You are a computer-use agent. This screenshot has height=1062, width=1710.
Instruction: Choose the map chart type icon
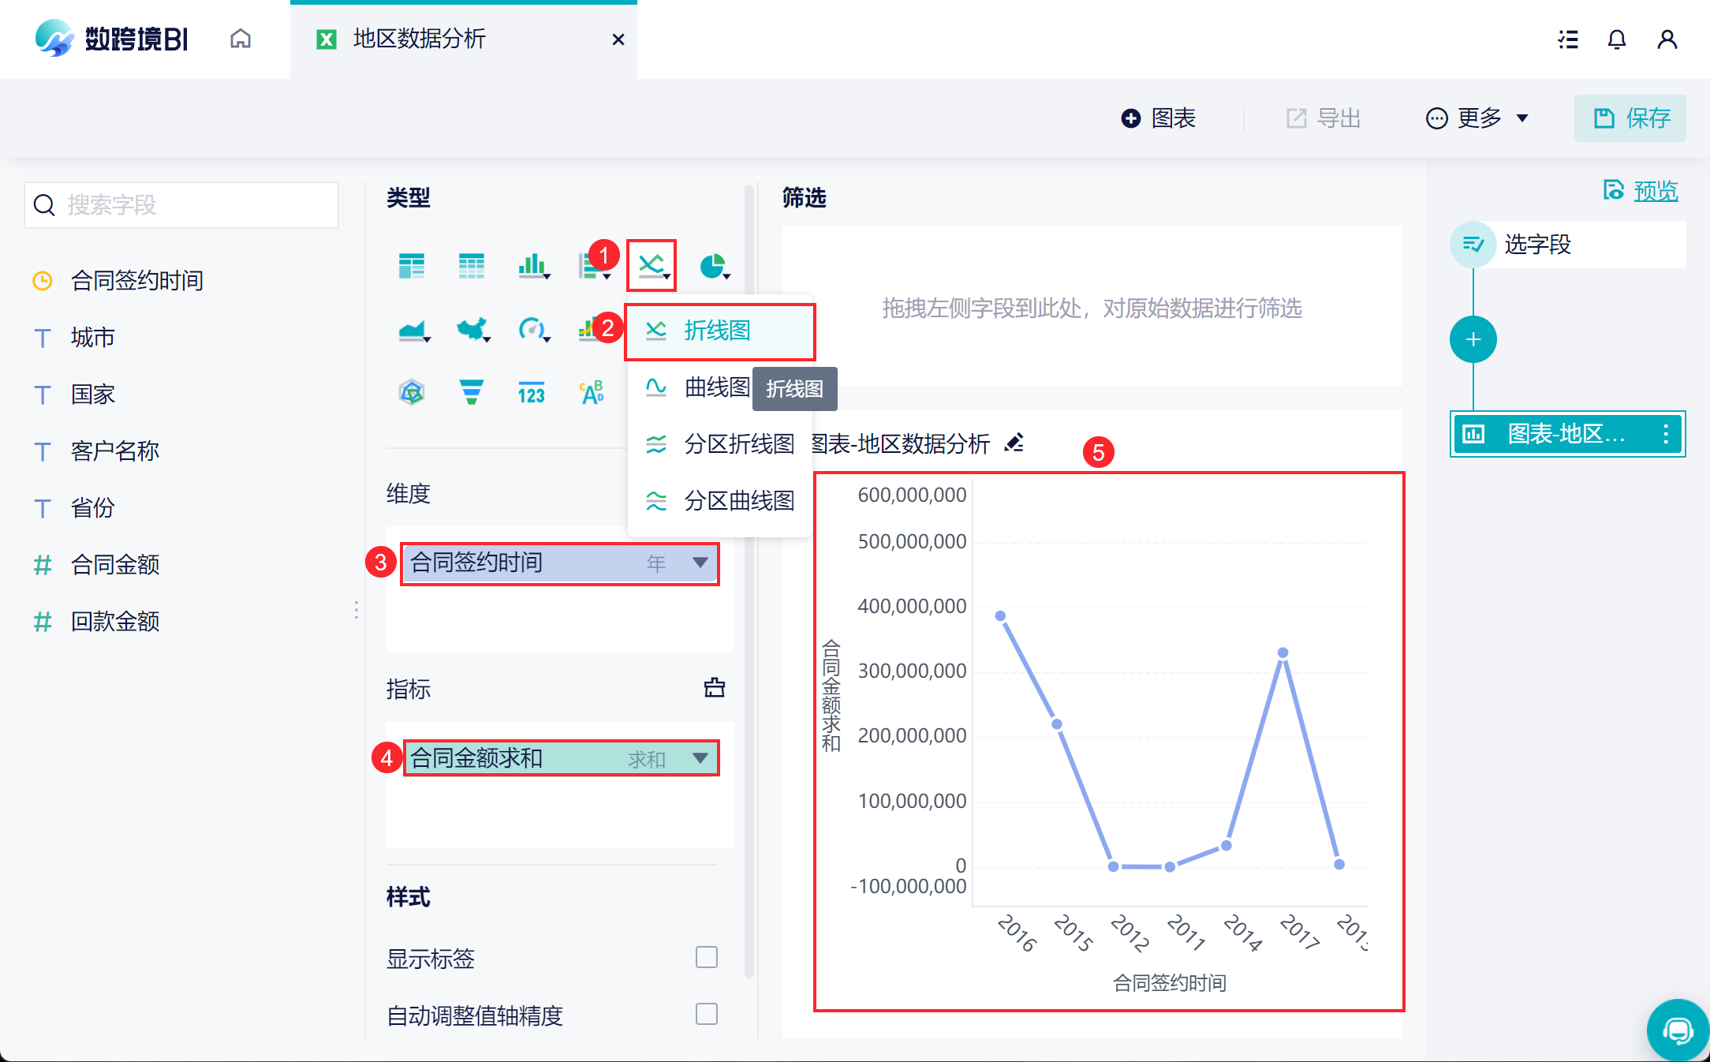[472, 328]
